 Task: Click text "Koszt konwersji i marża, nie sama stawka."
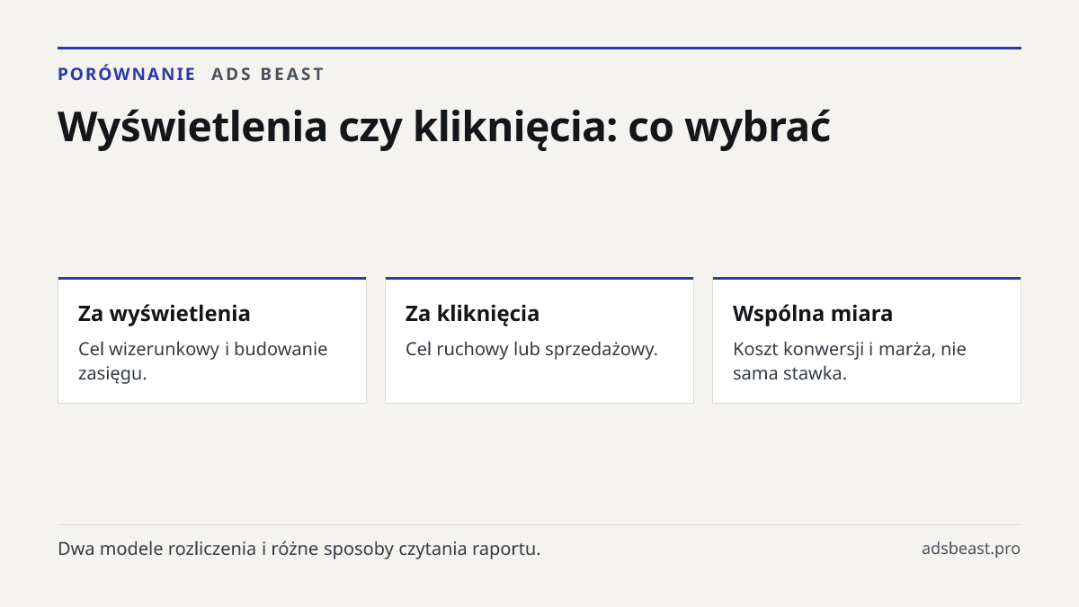pyautogui.click(x=850, y=361)
